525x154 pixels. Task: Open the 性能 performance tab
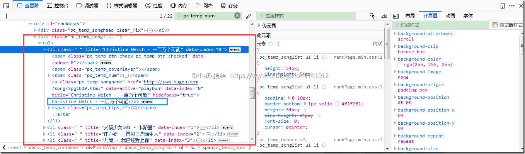click(x=154, y=5)
